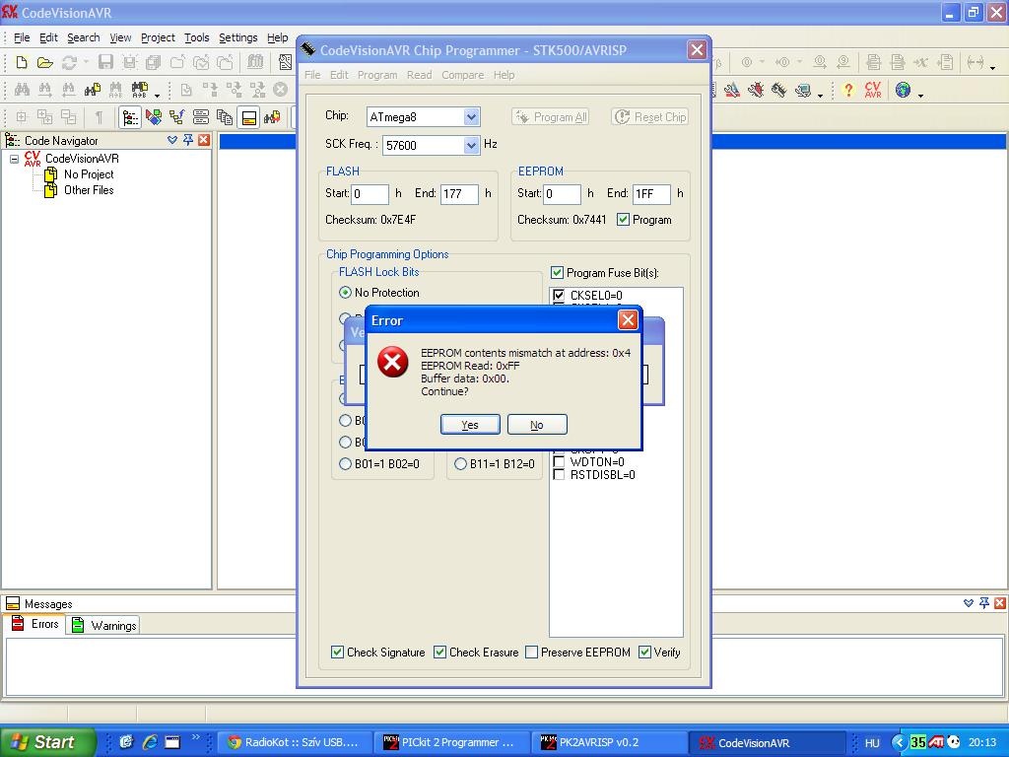
Task: Click the CV AVR about icon in the toolbar
Action: [x=873, y=90]
